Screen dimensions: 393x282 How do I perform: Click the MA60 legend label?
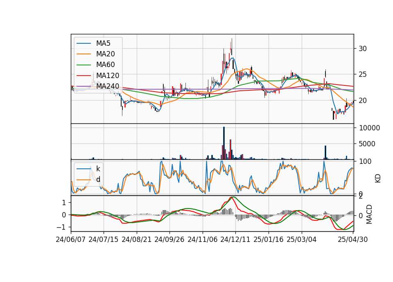(105, 65)
